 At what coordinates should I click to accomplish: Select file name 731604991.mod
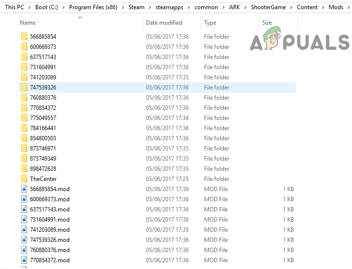click(50, 220)
